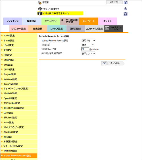142x160 pixels.
Task: Open the bizhub Remote Access use dropdown
Action: (x=88, y=41)
